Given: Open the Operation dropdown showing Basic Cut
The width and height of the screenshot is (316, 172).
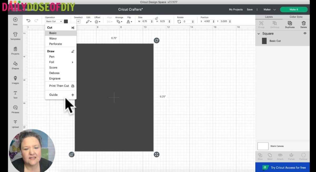Looking at the screenshot, I should (x=54, y=21).
